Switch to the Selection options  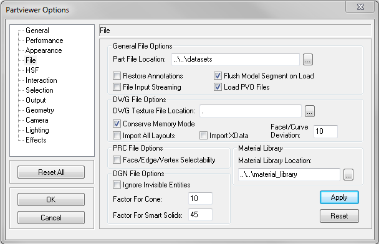pyautogui.click(x=39, y=90)
